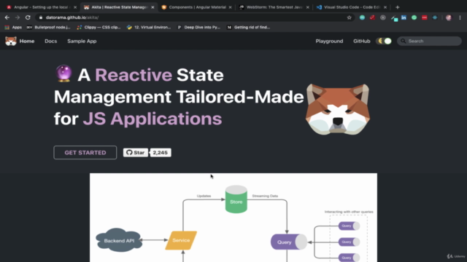
Task: Click the large Akita dog illustration
Action: pos(338,109)
